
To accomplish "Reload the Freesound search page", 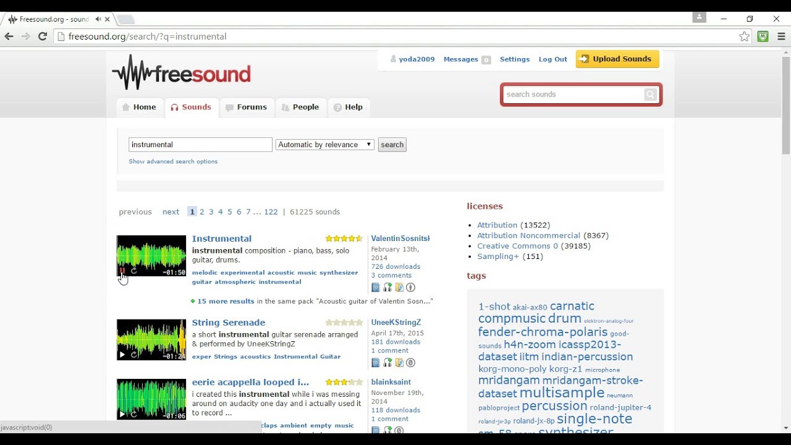I will pyautogui.click(x=43, y=36).
